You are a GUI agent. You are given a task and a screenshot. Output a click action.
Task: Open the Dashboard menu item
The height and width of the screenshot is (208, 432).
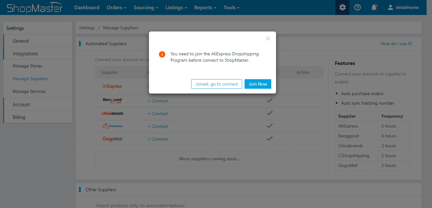point(87,7)
